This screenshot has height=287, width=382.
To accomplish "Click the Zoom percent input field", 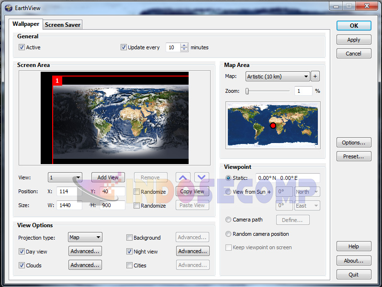I will [303, 91].
